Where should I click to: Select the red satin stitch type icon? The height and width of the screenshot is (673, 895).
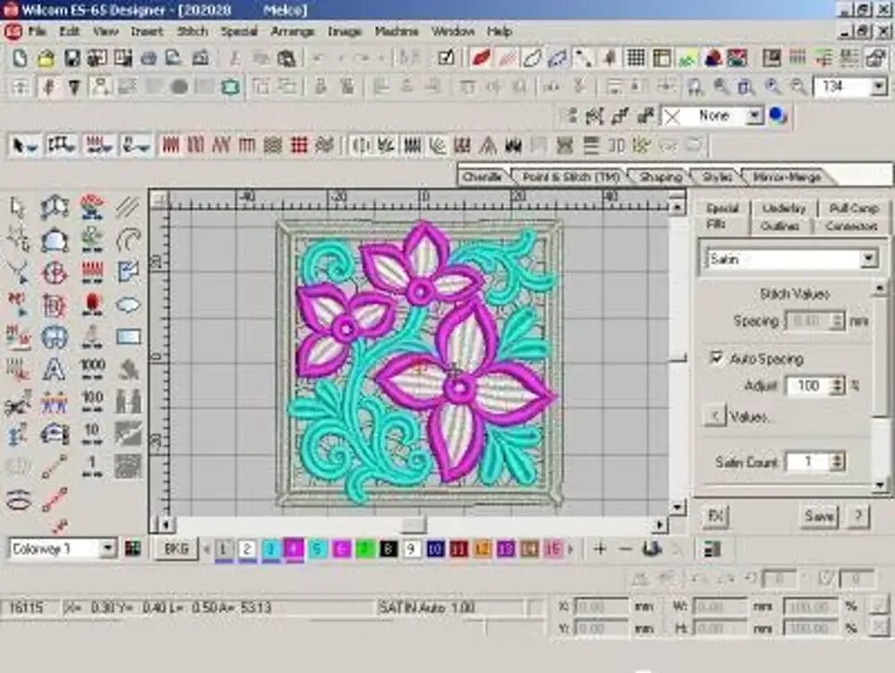(x=170, y=146)
